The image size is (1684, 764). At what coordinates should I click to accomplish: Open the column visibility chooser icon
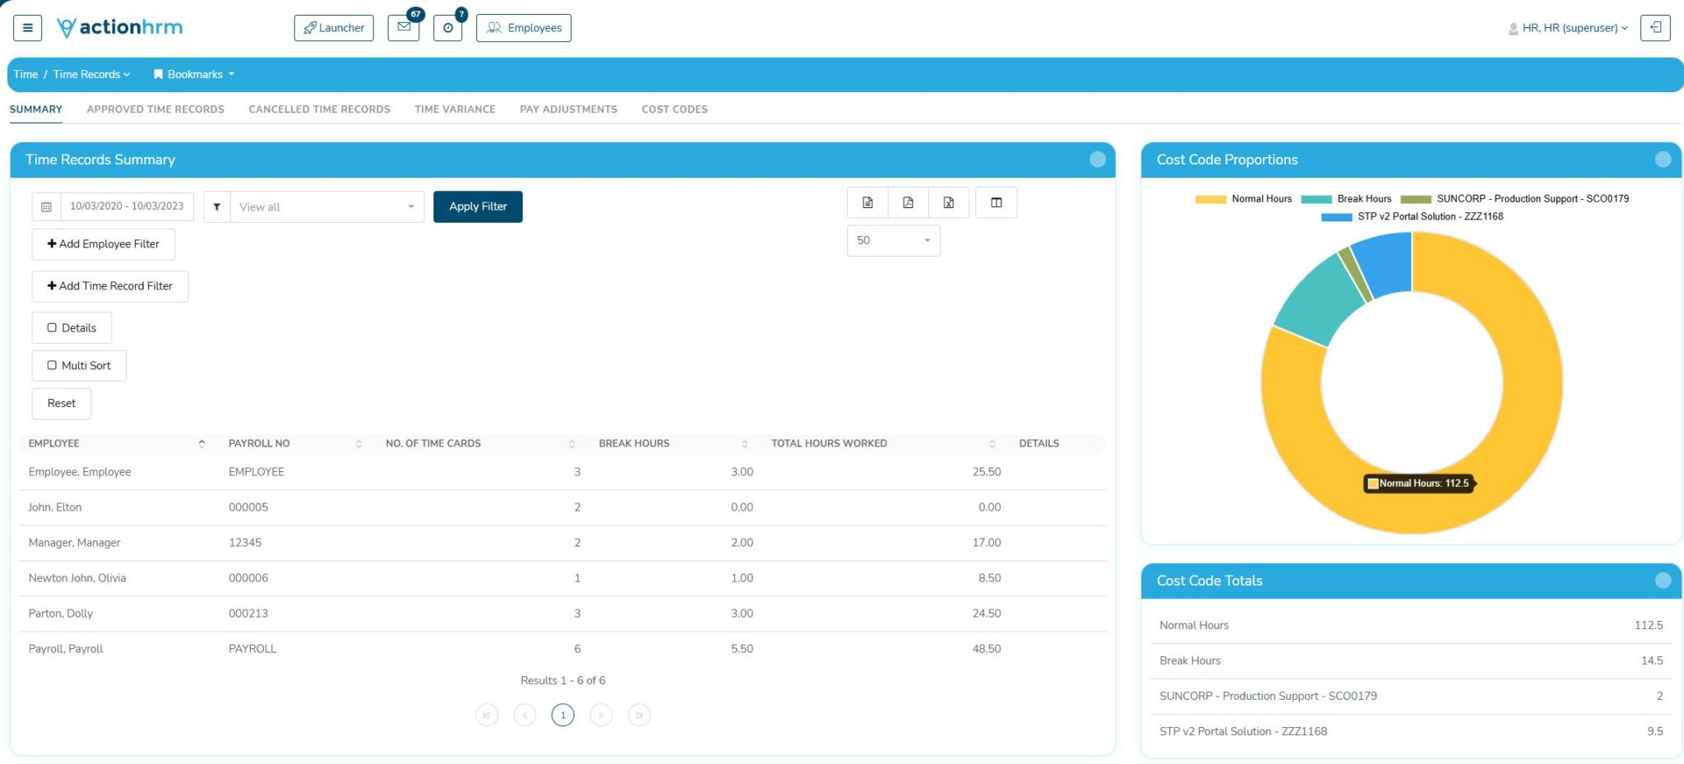click(x=996, y=203)
